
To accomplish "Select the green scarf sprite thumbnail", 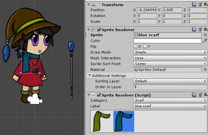I will (101, 121).
